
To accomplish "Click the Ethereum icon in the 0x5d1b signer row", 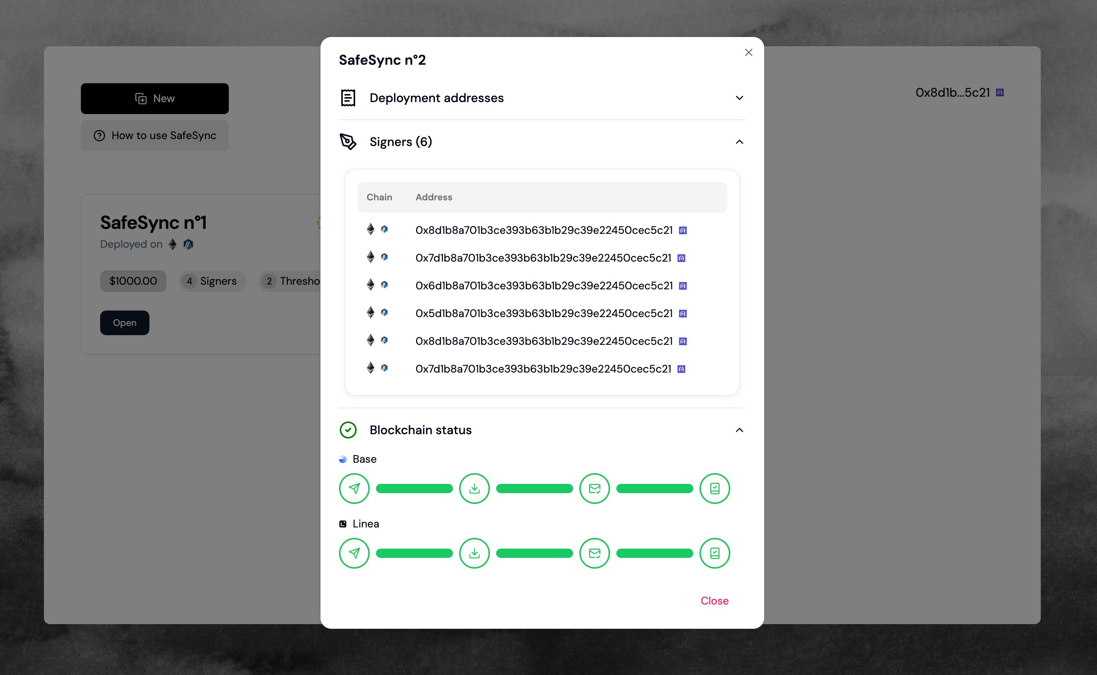I will (371, 312).
